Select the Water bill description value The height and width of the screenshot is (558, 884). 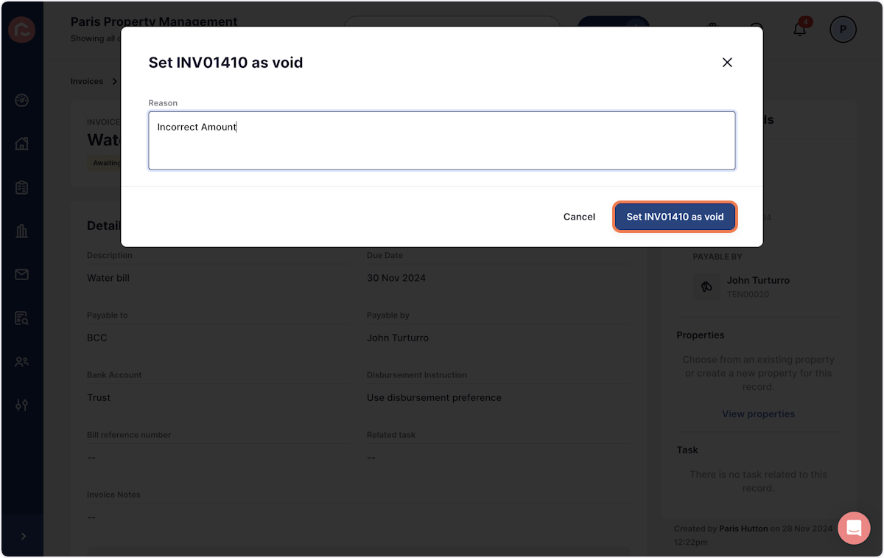pos(108,278)
